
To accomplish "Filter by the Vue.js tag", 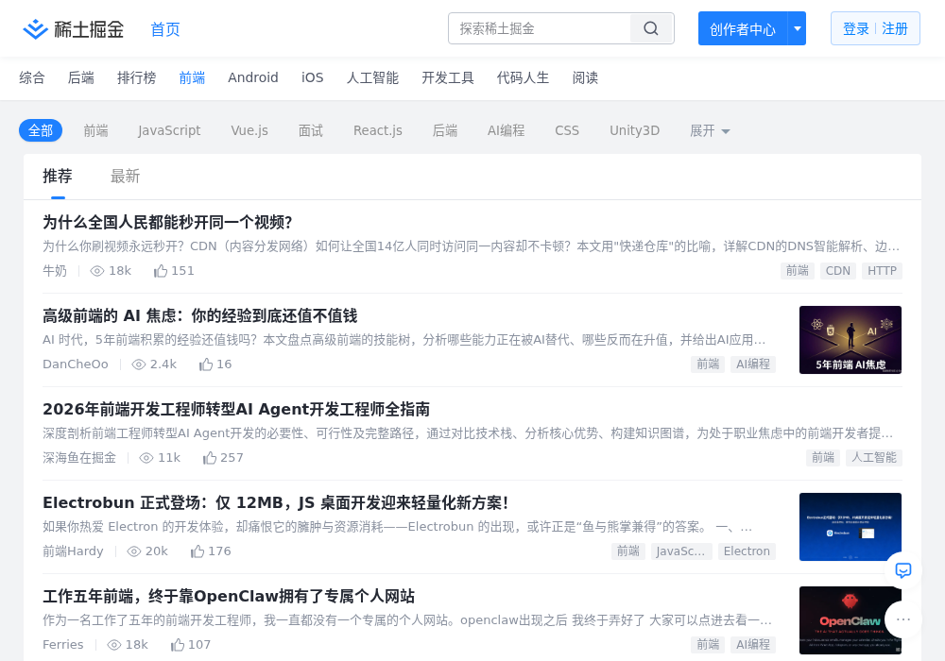I will coord(249,130).
